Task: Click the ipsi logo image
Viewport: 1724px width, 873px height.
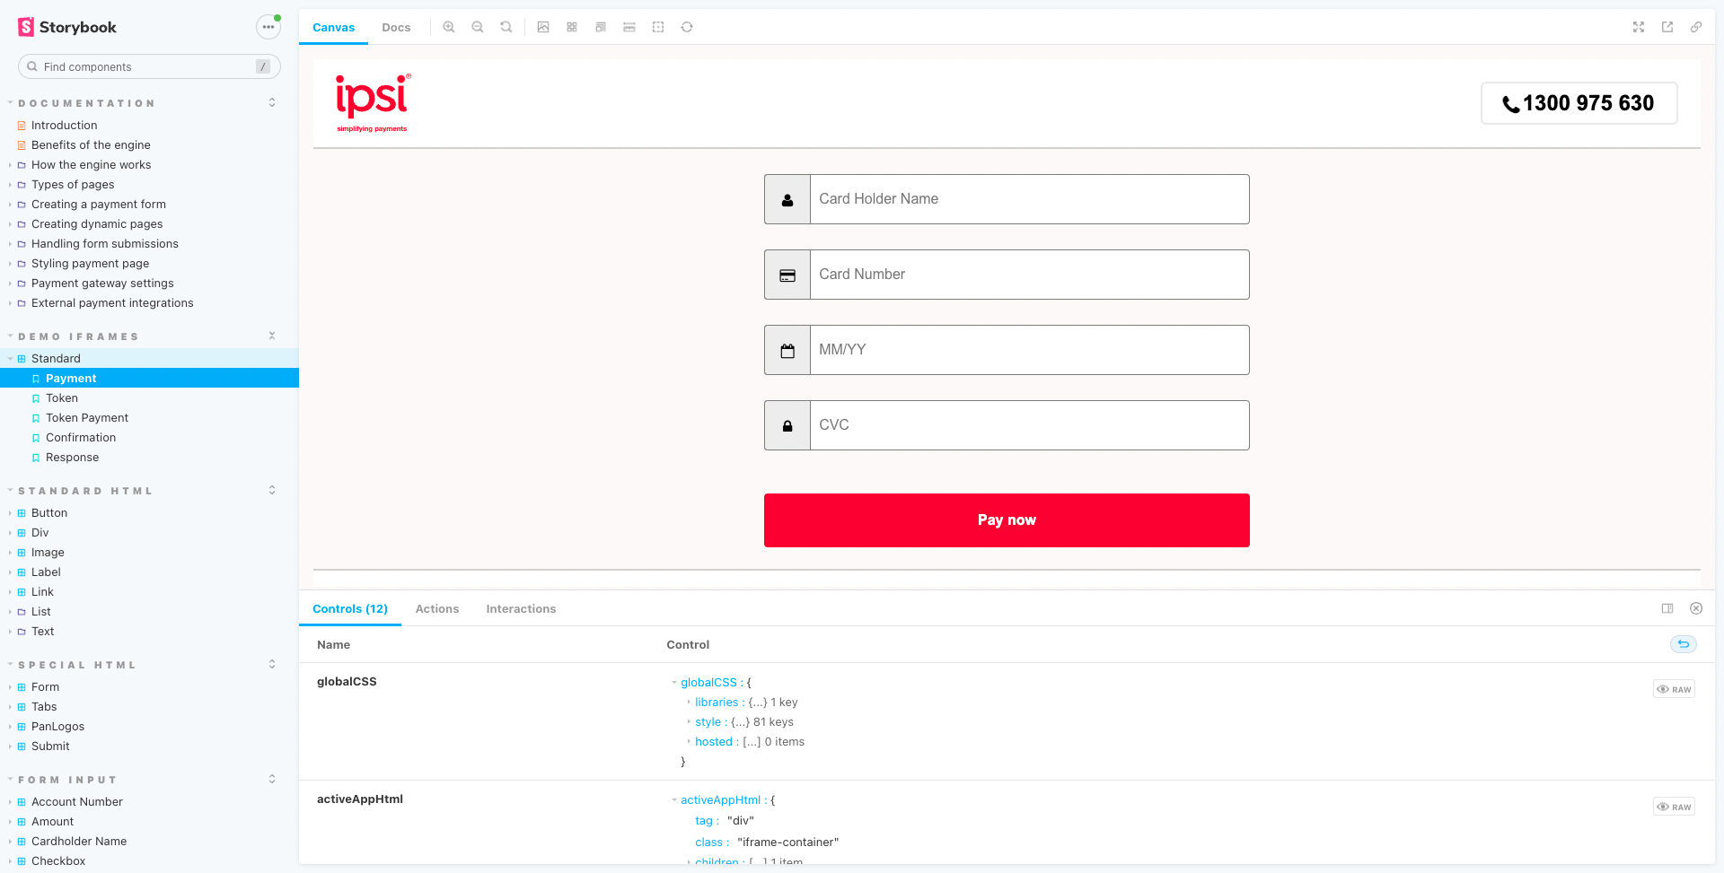Action: pos(373,102)
